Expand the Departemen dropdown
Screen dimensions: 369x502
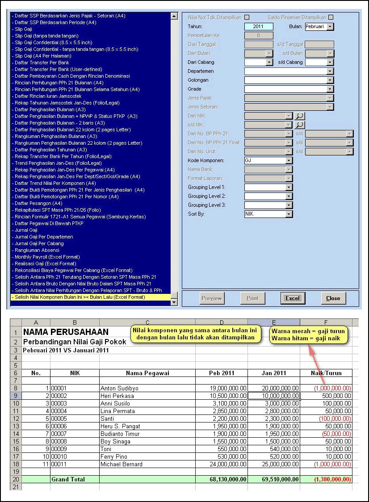pos(330,71)
